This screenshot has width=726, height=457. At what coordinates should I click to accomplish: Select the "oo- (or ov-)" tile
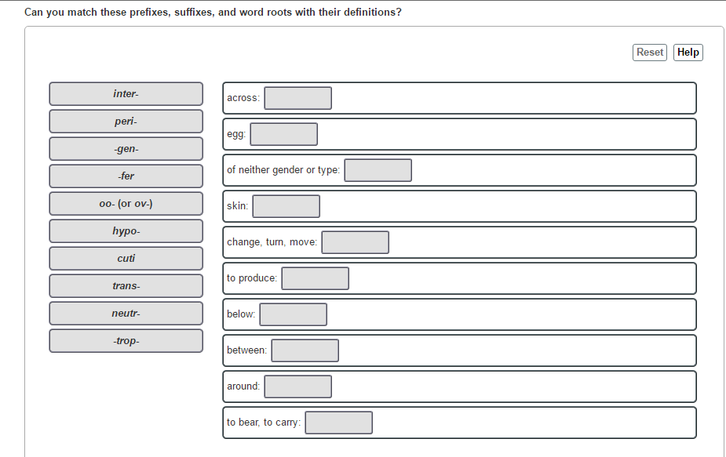click(126, 203)
